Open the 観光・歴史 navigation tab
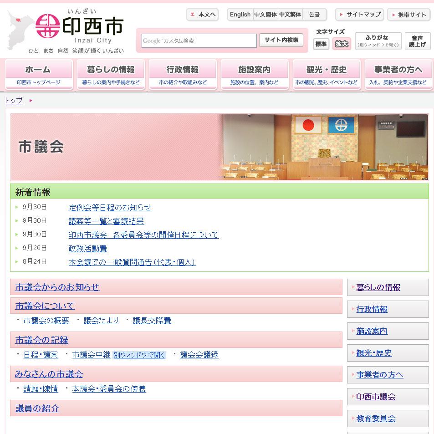Viewport: 434px width, 434px height. pos(326,75)
